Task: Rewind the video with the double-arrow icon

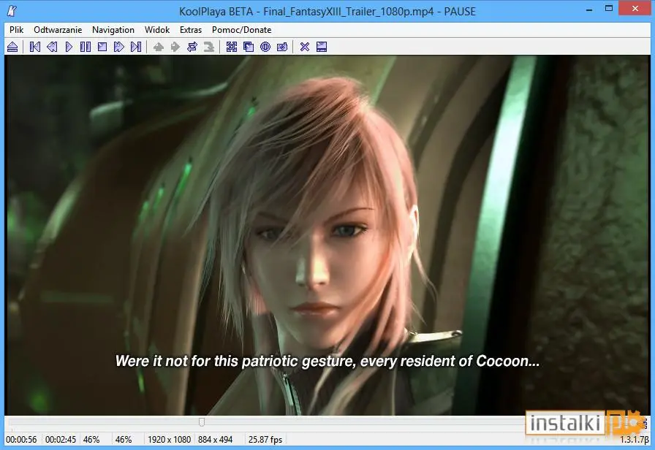Action: (x=52, y=47)
